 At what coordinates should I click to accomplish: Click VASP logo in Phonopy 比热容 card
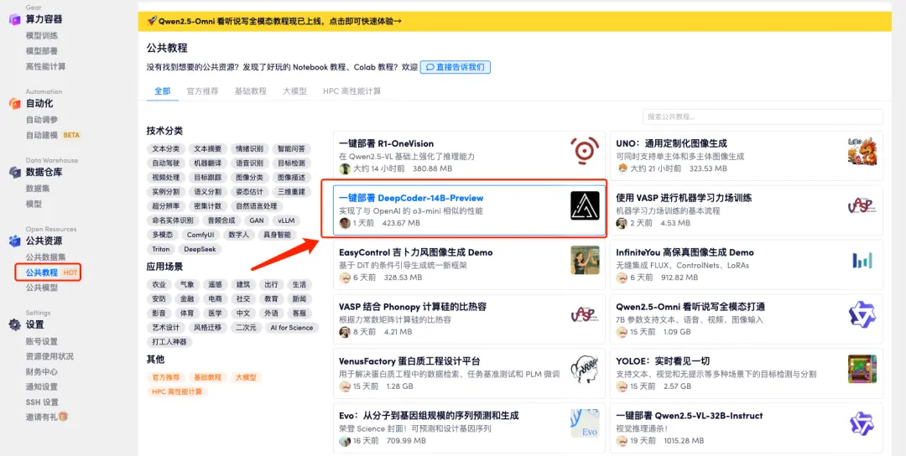(585, 314)
